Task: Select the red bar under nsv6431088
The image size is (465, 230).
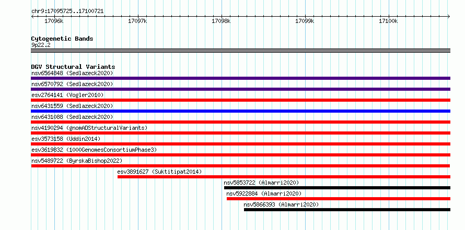Action: (x=240, y=122)
